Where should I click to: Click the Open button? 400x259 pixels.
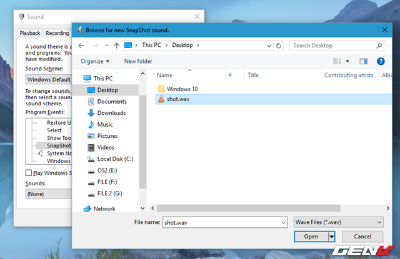coord(311,237)
